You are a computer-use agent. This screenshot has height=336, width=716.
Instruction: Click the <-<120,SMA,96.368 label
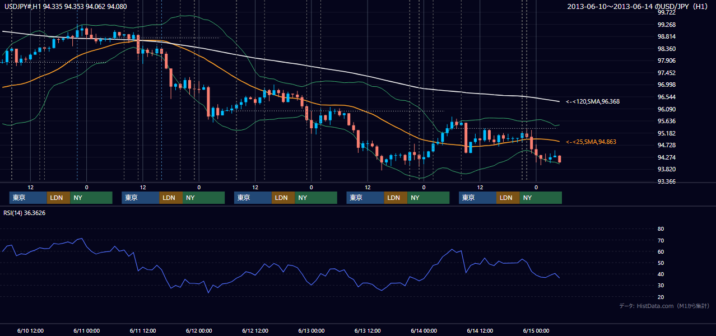tap(592, 101)
